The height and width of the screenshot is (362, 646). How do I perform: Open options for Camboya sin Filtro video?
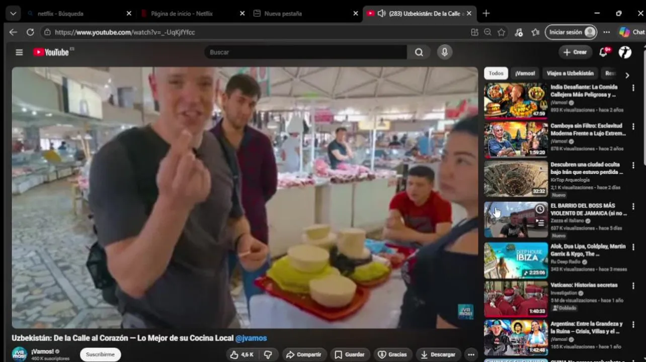click(633, 126)
